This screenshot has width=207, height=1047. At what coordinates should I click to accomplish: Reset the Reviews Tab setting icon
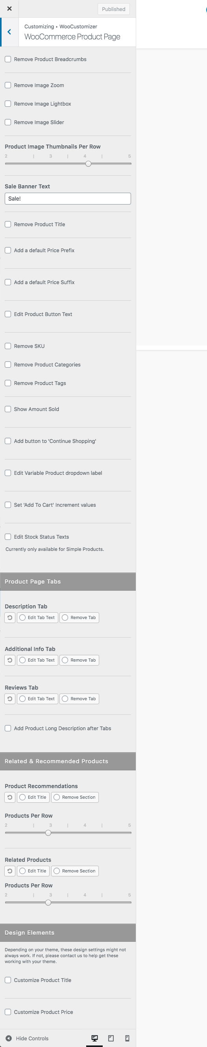pyautogui.click(x=10, y=699)
